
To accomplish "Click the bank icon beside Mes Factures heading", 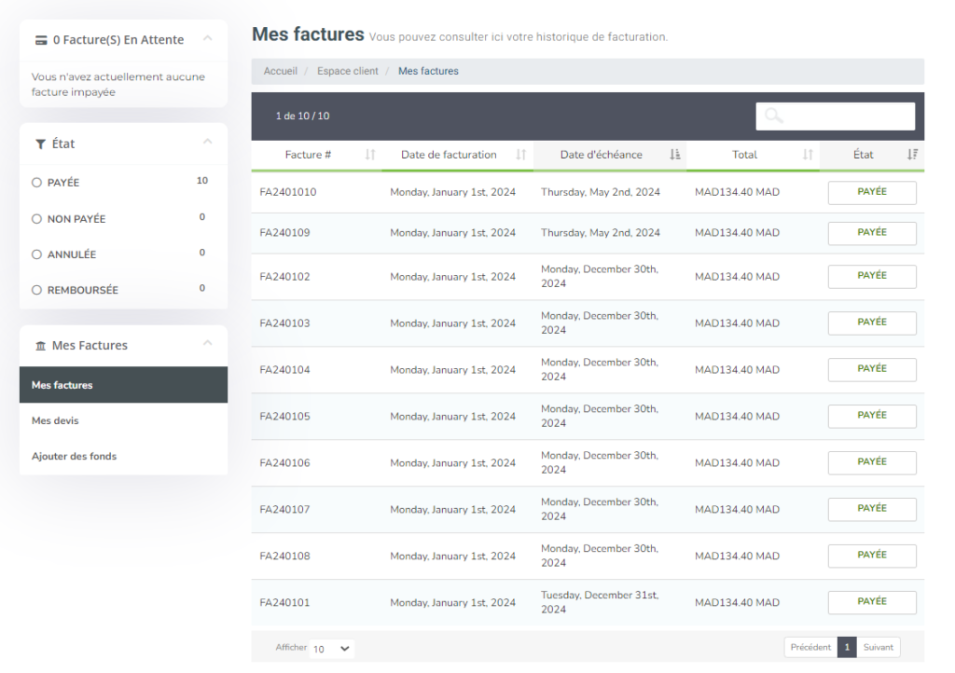I will [40, 346].
